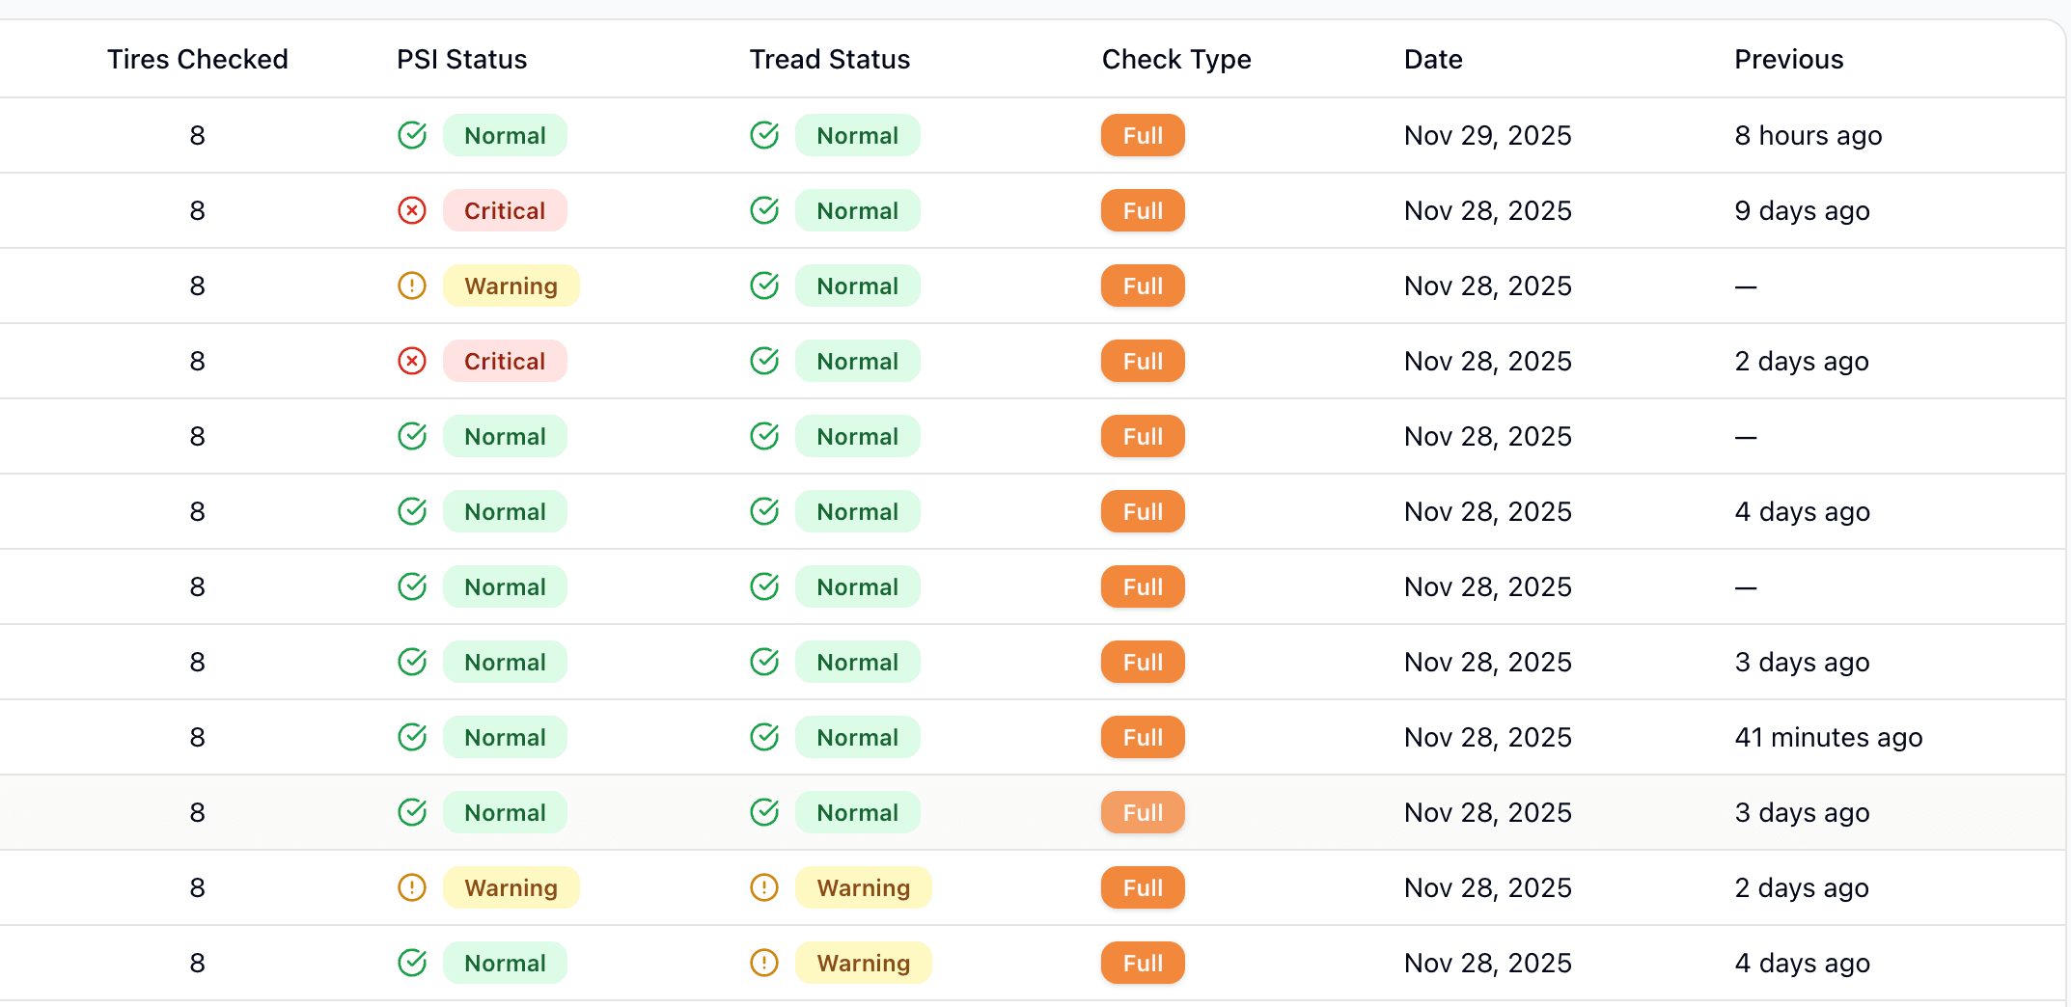Click Tread check icon in 41 minutes ago row
The image size is (2071, 1007).
pos(764,737)
